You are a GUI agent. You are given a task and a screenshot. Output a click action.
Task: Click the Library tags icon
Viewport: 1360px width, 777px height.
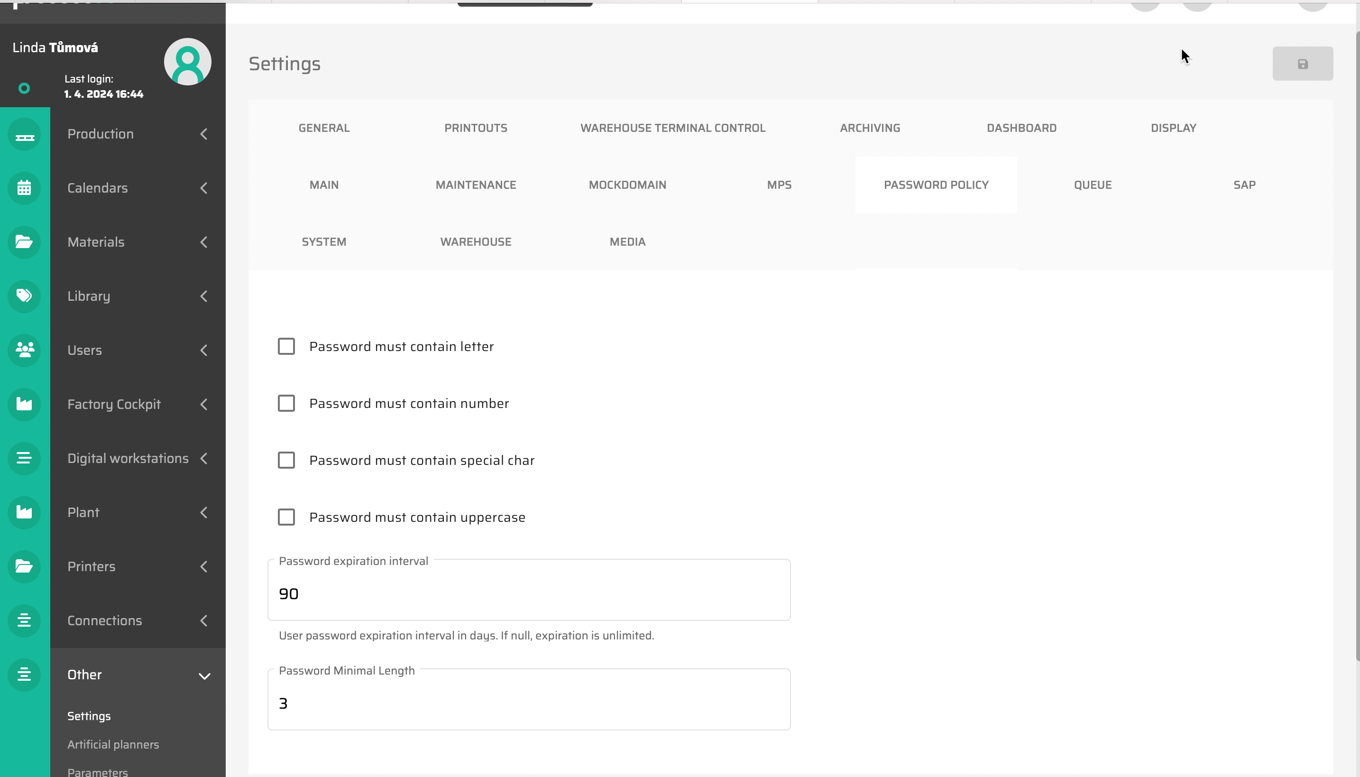pos(25,296)
